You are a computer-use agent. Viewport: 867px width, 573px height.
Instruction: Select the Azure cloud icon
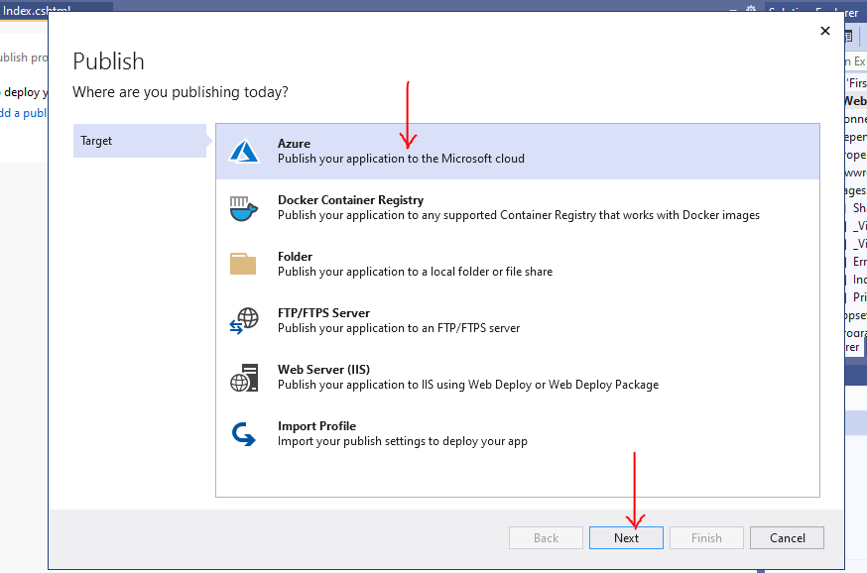[244, 151]
